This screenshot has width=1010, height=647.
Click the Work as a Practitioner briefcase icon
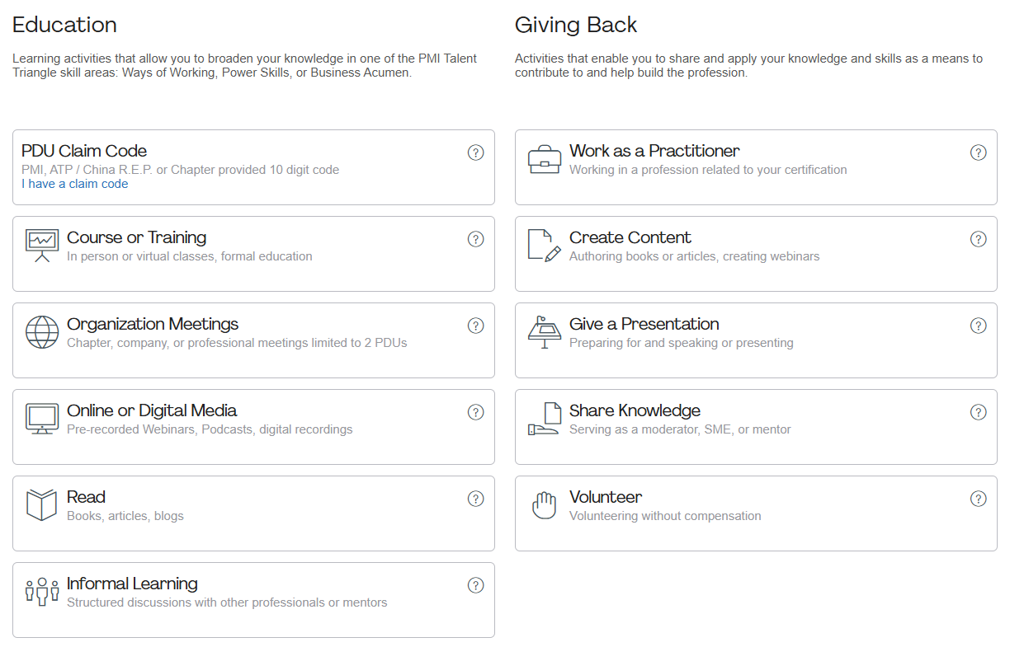coord(545,159)
